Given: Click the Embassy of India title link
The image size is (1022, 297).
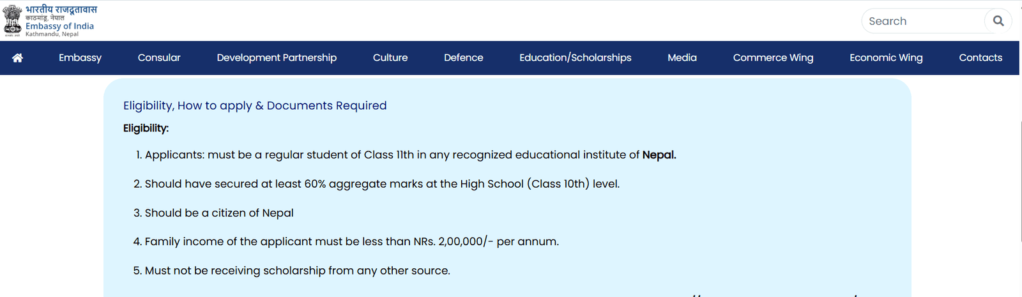Looking at the screenshot, I should (x=59, y=26).
